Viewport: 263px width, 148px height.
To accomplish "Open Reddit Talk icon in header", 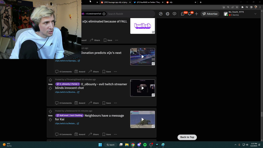I will [174, 14].
